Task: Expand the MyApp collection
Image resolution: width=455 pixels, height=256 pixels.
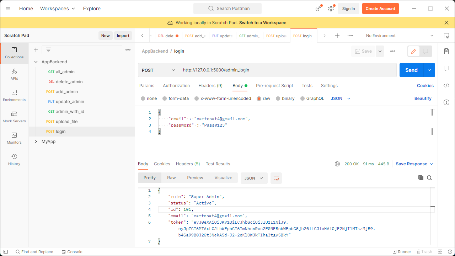Action: [x=36, y=142]
